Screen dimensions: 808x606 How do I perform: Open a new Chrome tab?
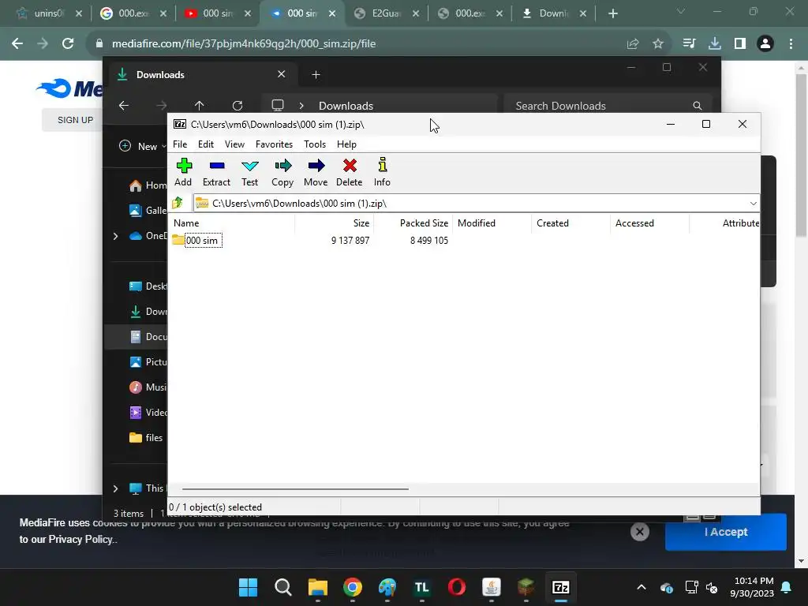pos(612,14)
